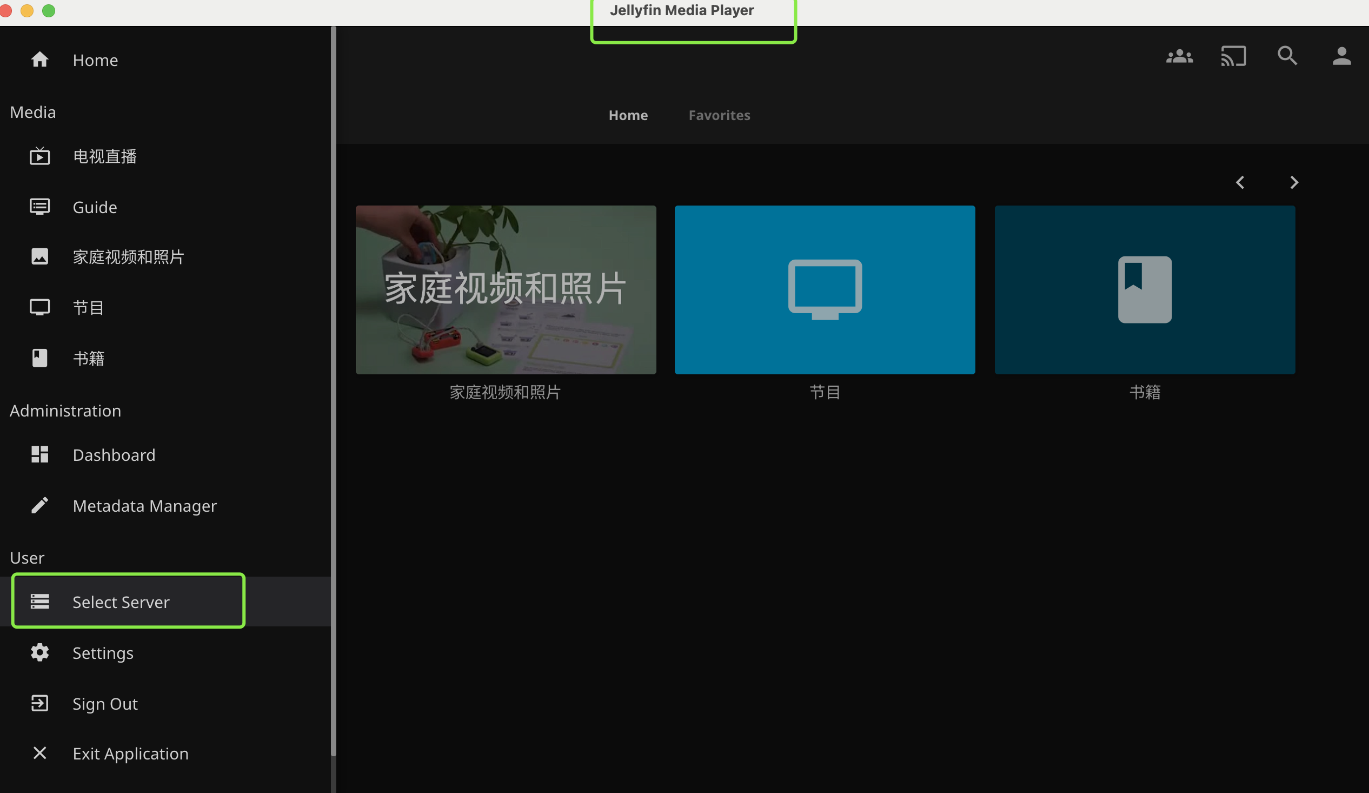Click the Home house icon in sidebar

39,60
